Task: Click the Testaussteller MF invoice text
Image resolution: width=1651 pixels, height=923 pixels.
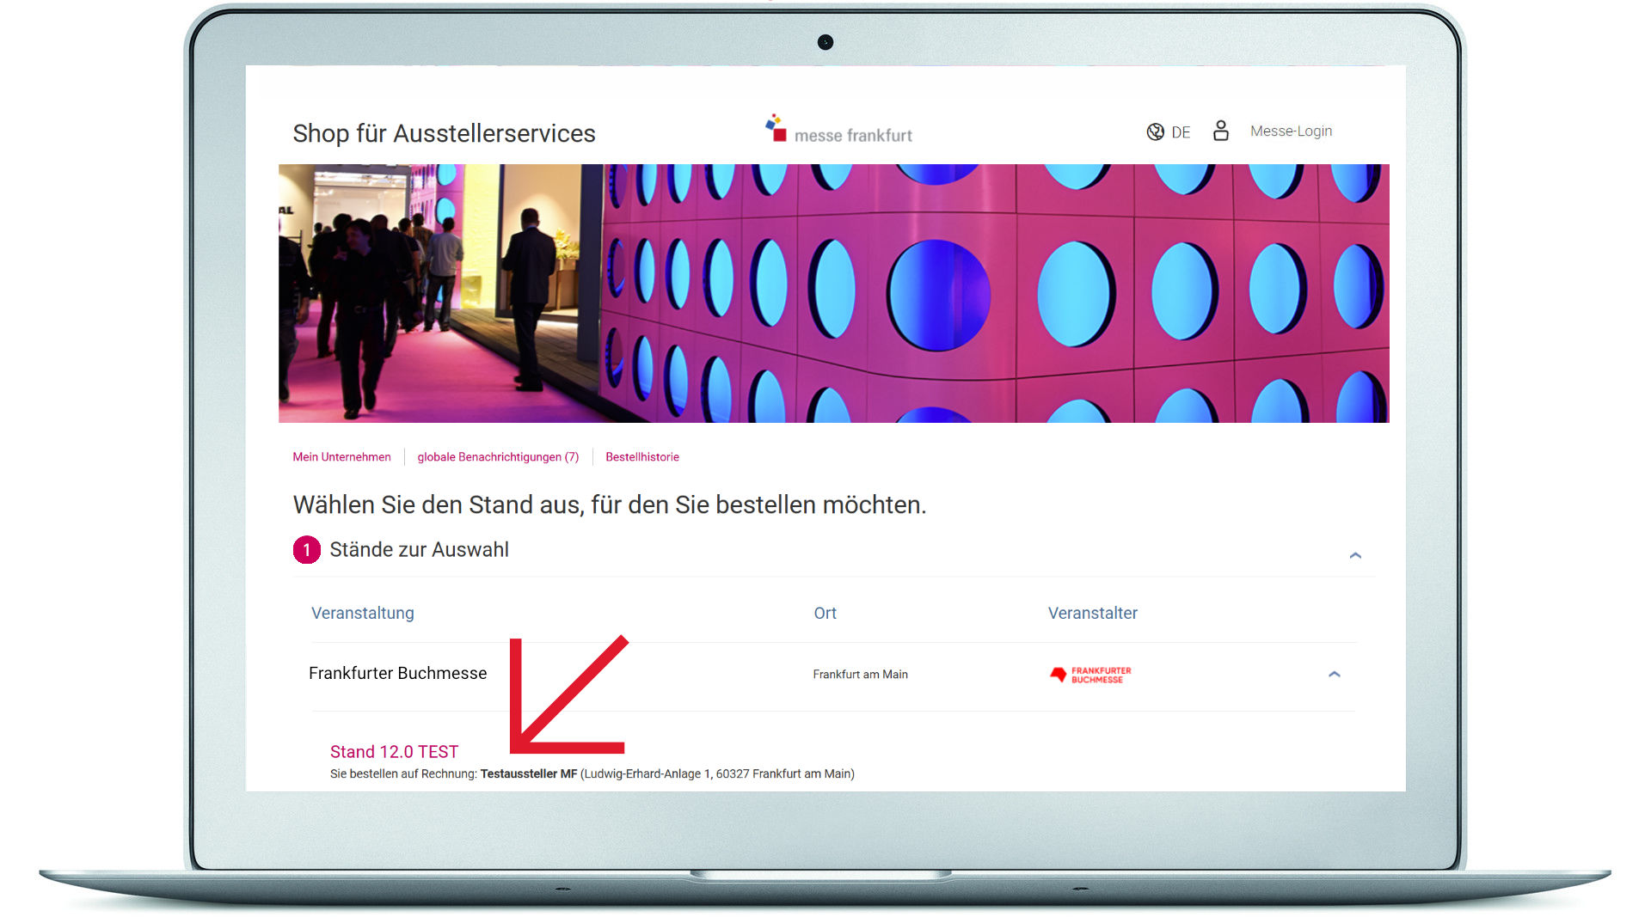Action: [x=528, y=773]
